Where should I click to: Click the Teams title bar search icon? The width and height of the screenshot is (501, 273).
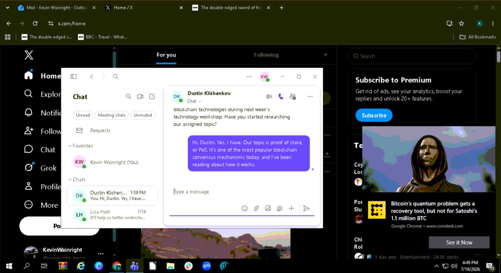[115, 76]
